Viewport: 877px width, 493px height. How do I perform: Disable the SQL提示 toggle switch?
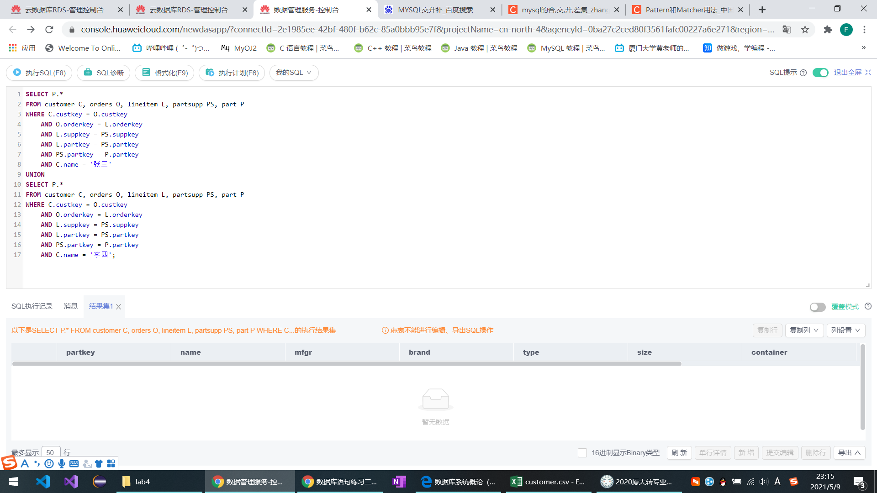point(820,73)
